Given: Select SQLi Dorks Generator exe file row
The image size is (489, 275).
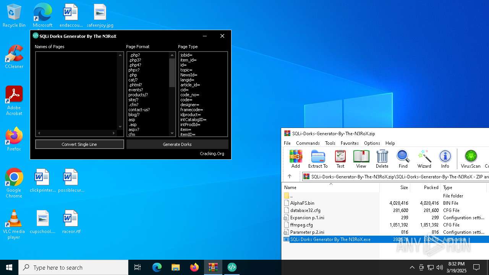Looking at the screenshot, I should (x=385, y=239).
